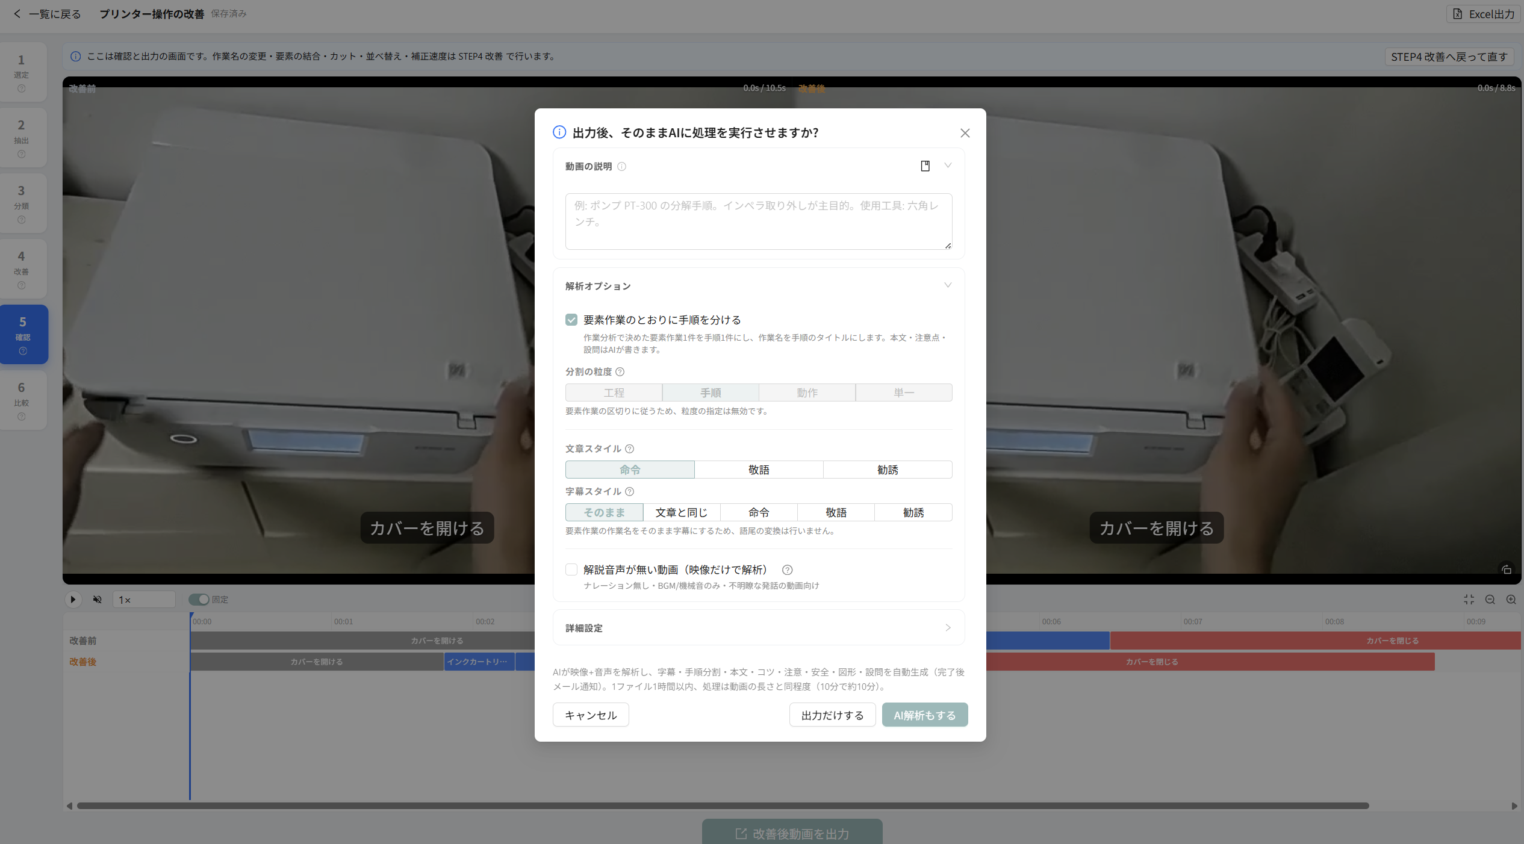
Task: Choose 勧誘 for 文章スタイル
Action: click(x=888, y=470)
